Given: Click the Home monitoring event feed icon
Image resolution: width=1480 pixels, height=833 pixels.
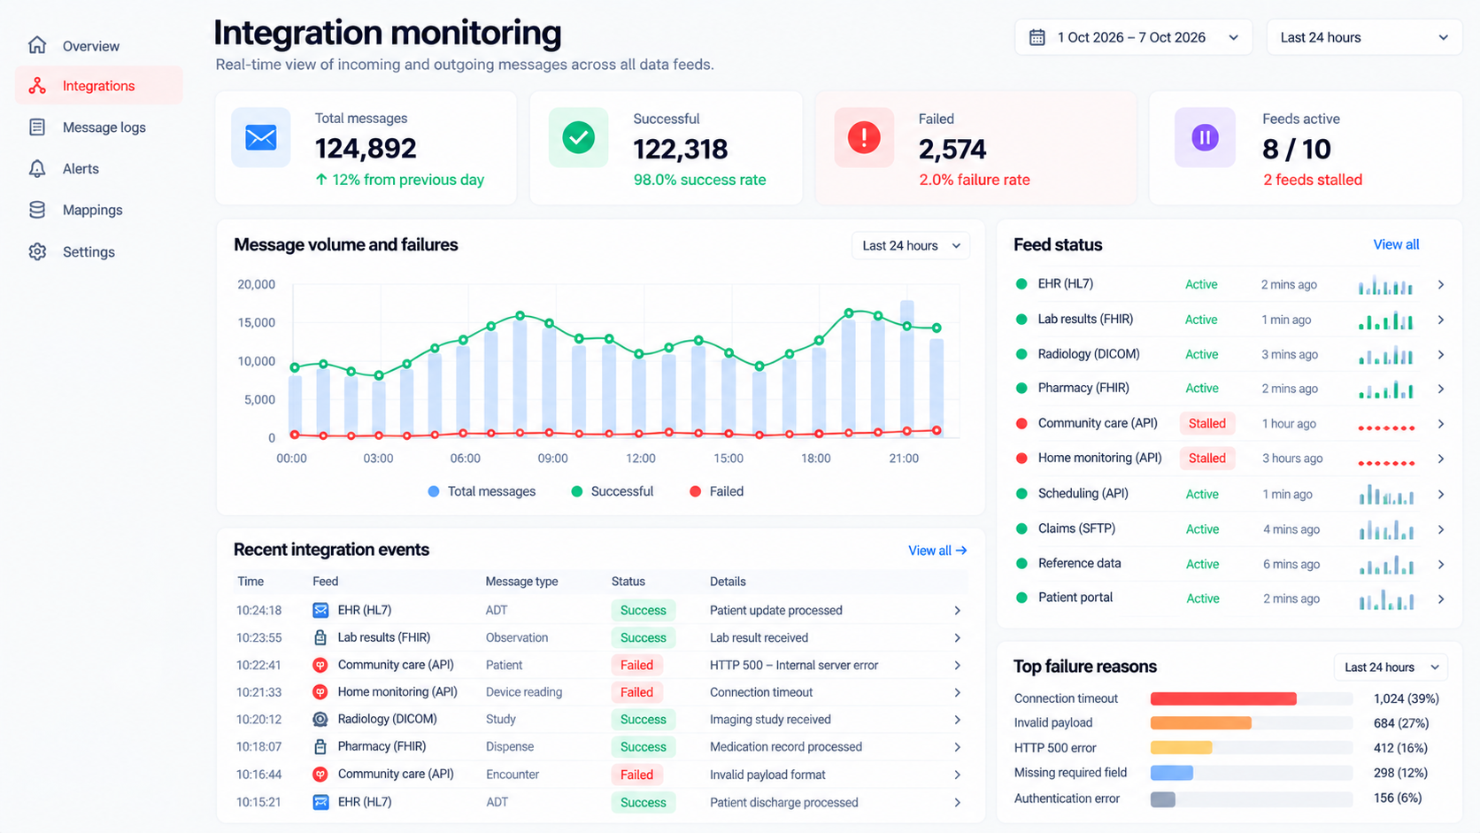Looking at the screenshot, I should click(320, 692).
